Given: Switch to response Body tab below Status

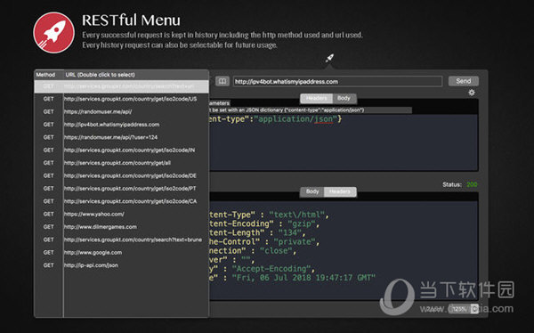Looking at the screenshot, I should (x=312, y=191).
